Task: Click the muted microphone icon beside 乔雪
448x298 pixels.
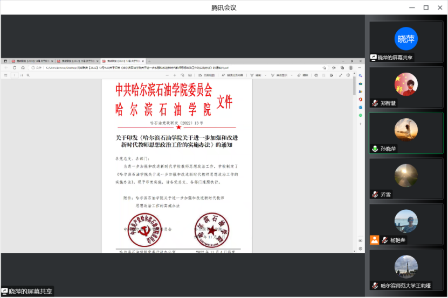Action: 375,194
